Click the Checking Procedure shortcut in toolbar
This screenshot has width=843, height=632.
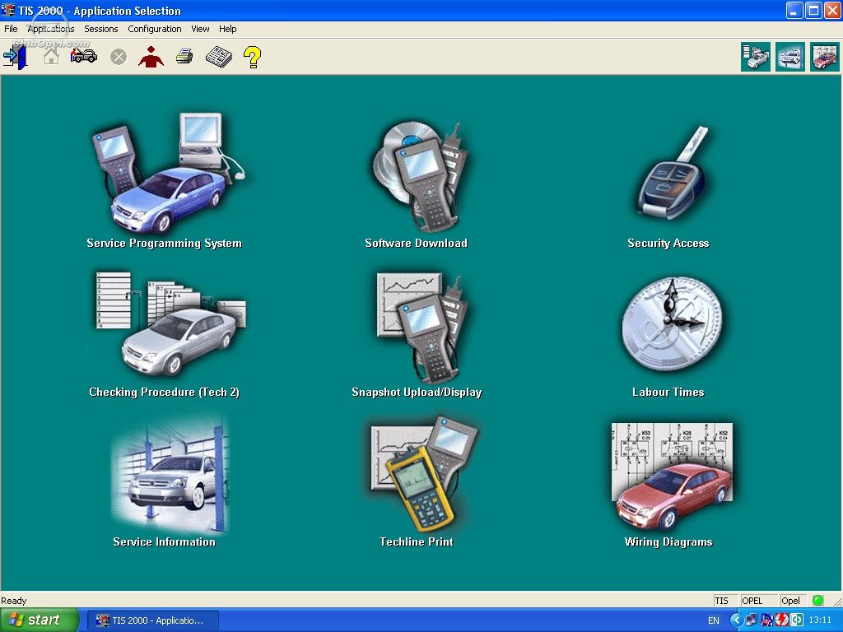pos(756,57)
